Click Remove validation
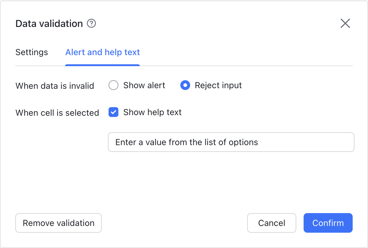The width and height of the screenshot is (368, 248). [x=58, y=223]
